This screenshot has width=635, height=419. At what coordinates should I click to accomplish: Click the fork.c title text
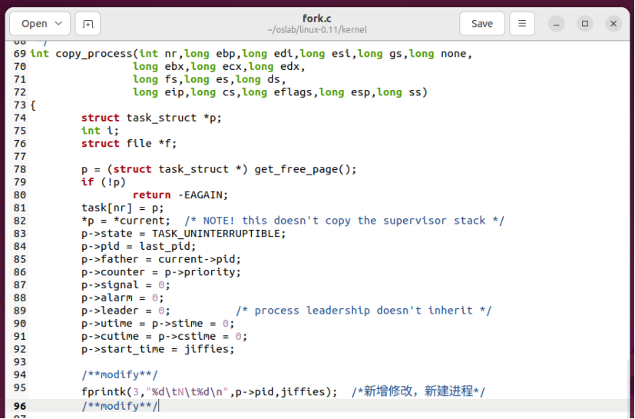316,18
